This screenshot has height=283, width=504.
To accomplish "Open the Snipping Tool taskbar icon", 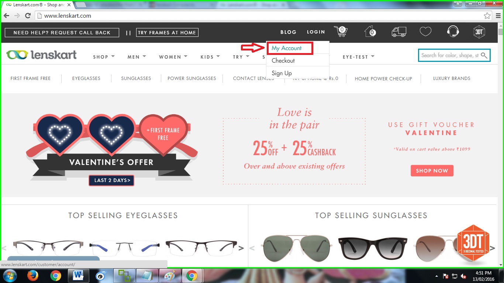I will (124, 276).
